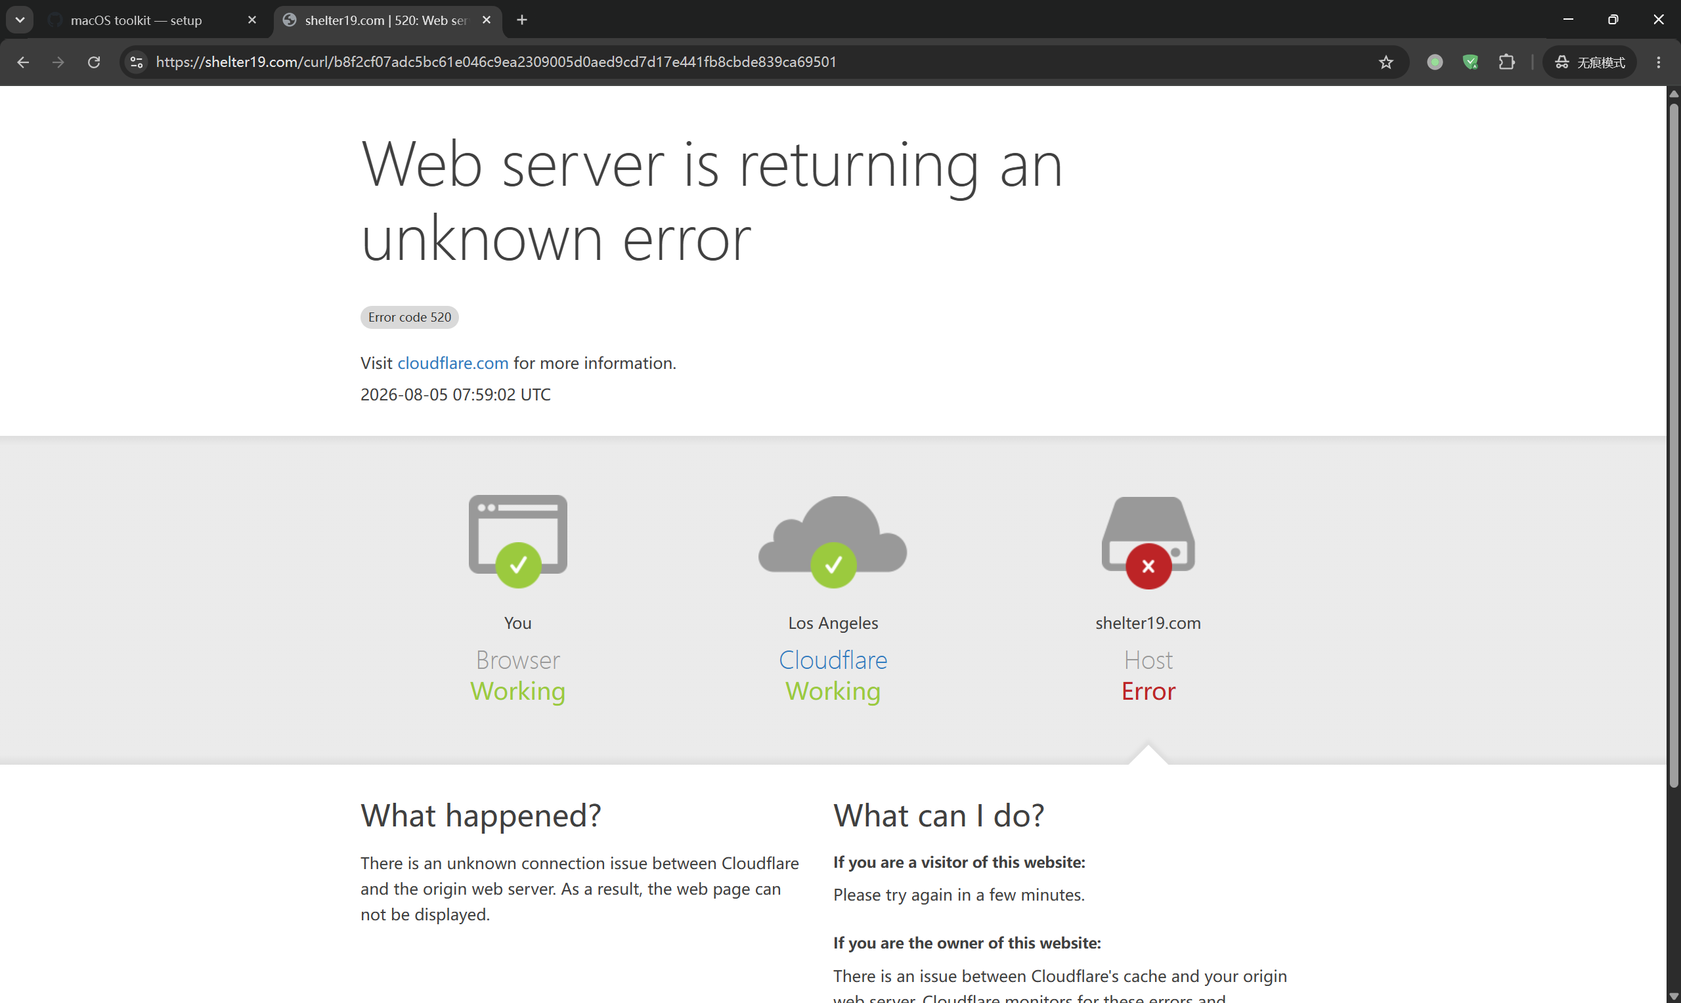Viewport: 1681px width, 1003px height.
Task: Reload the shelter19.com page
Action: pyautogui.click(x=94, y=62)
